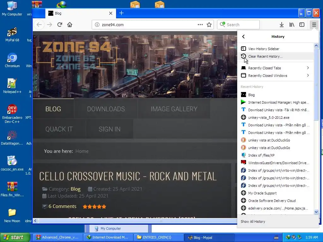Open SIGN IN navigation tab
Viewport: 323px width, 242px height.
pyautogui.click(x=109, y=129)
